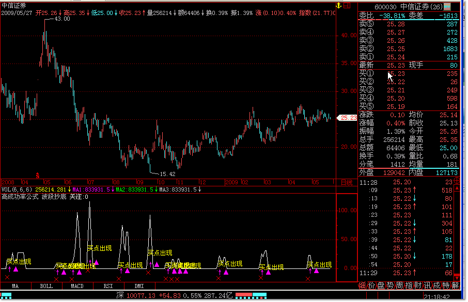Click the 买点出现 signal label above month 09

tap(160, 253)
